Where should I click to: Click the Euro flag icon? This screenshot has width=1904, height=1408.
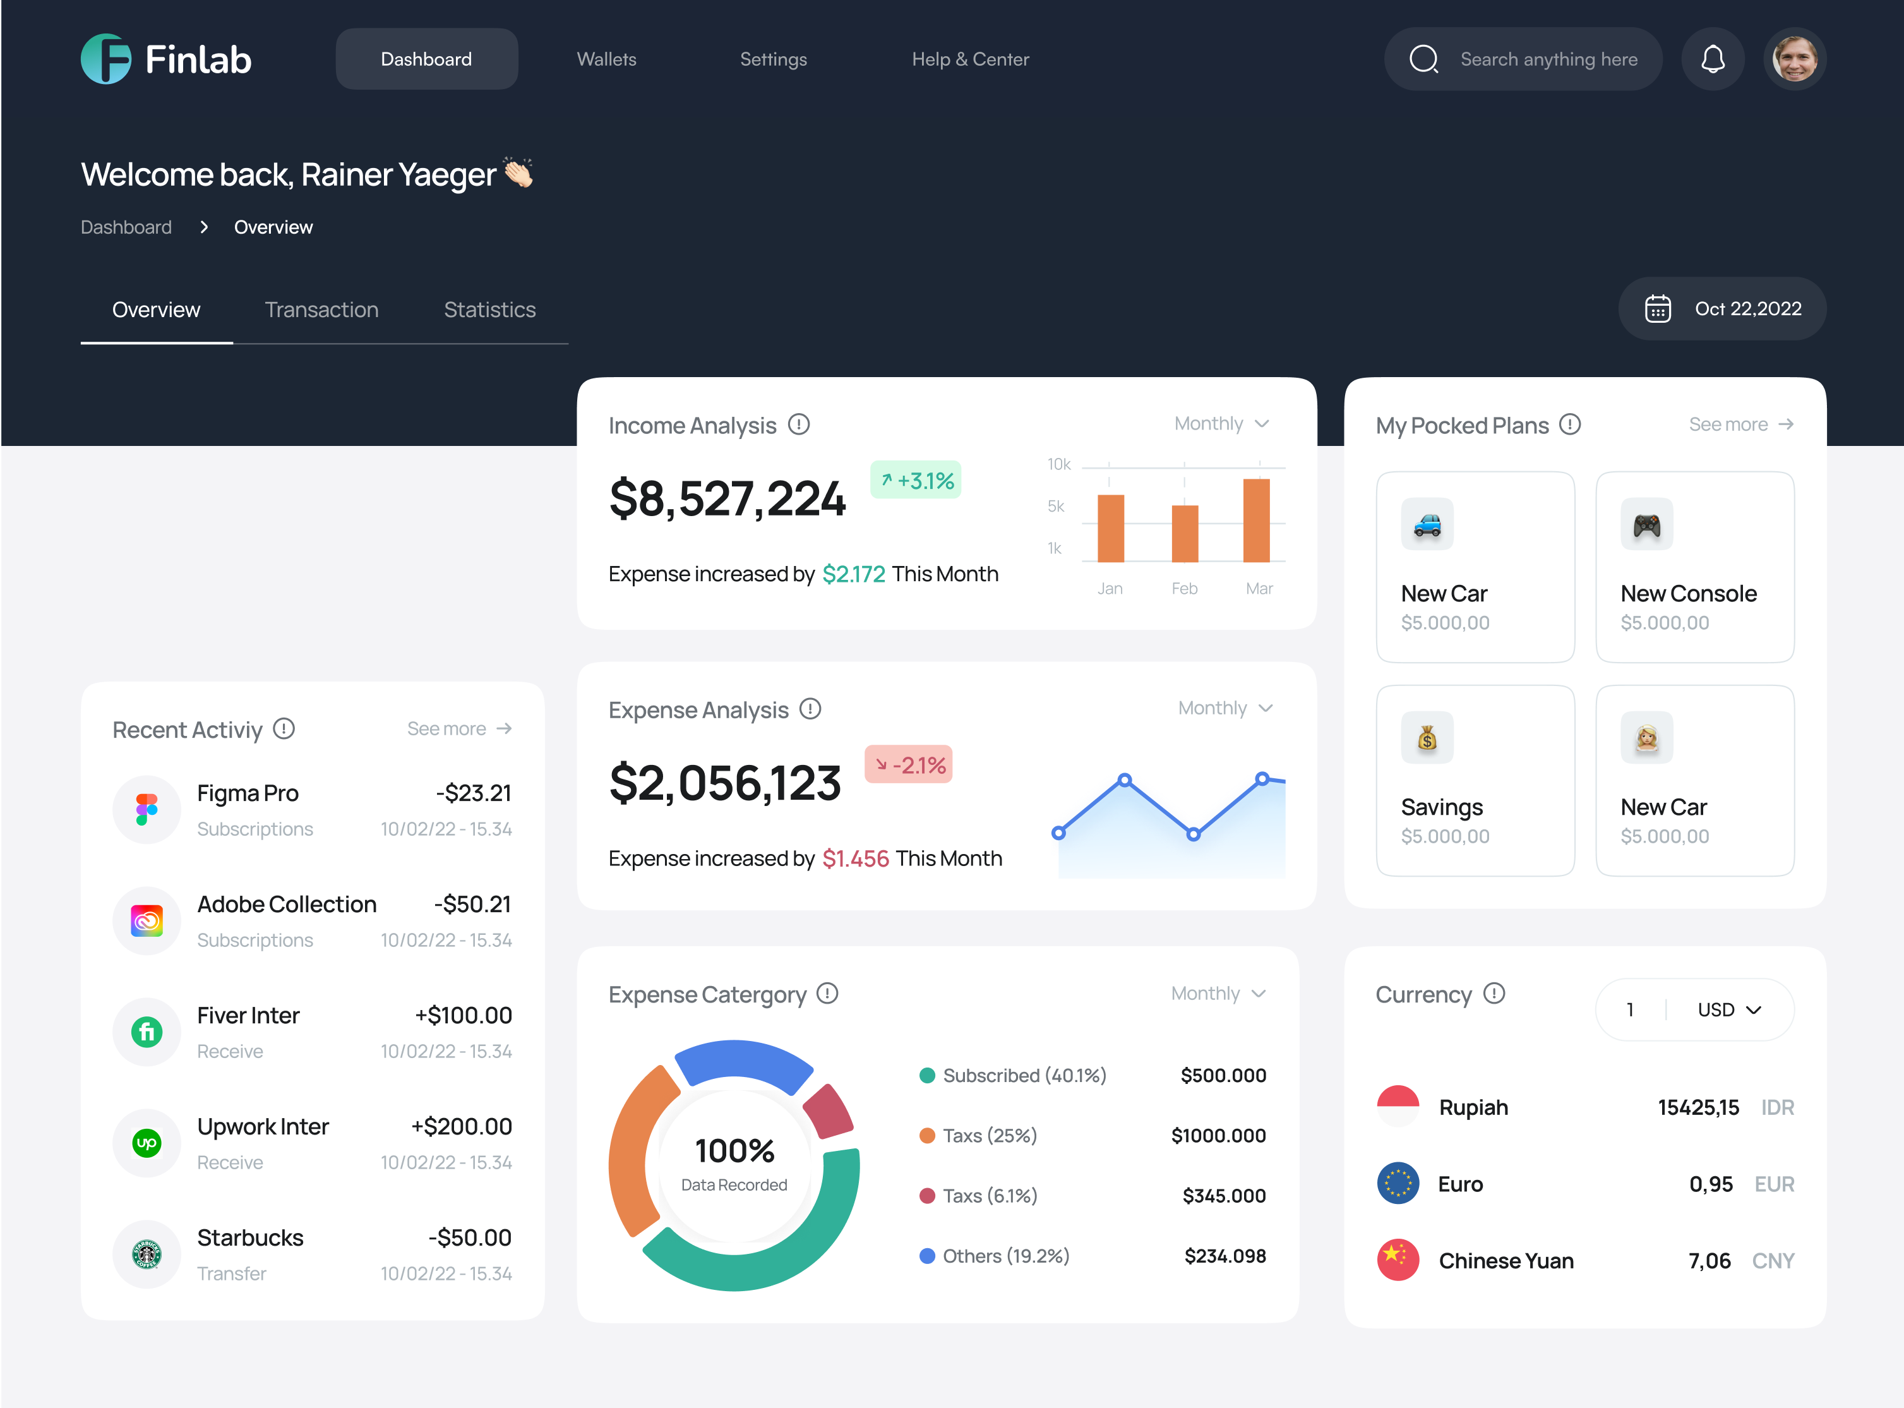pos(1398,1184)
